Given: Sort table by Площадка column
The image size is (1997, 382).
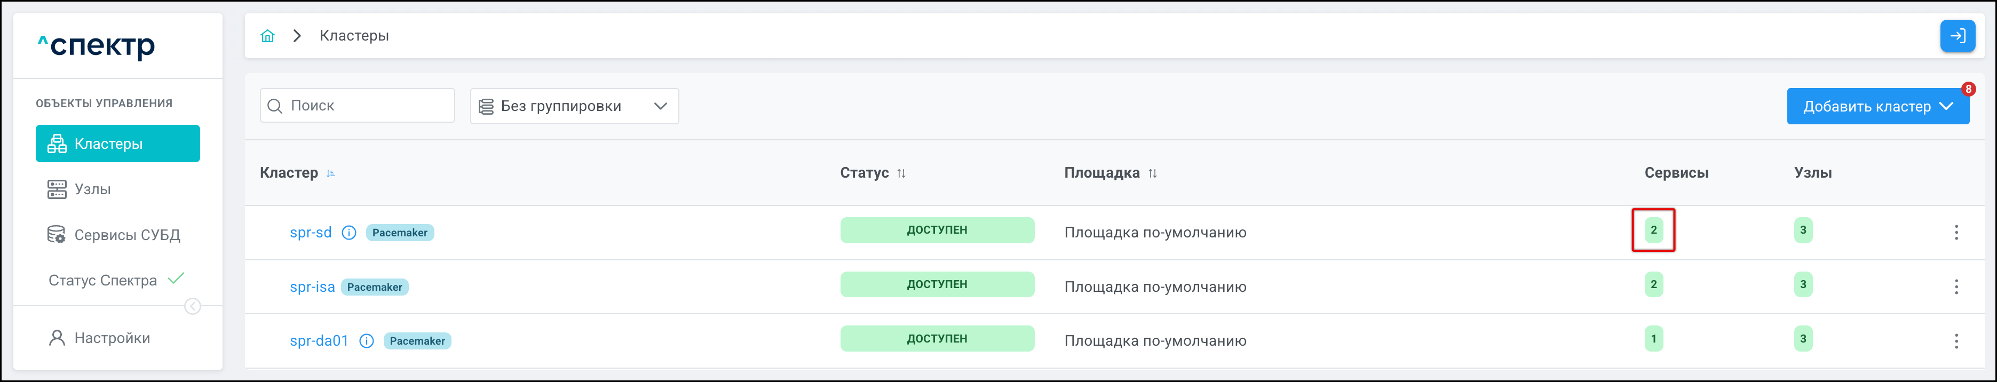Looking at the screenshot, I should (x=1152, y=173).
